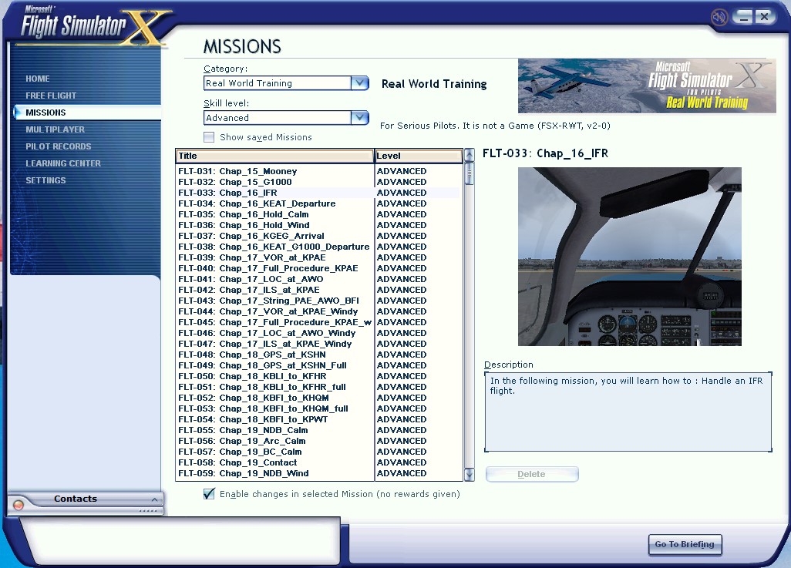The height and width of the screenshot is (568, 791).
Task: Open the Category dropdown arrow
Action: click(360, 82)
